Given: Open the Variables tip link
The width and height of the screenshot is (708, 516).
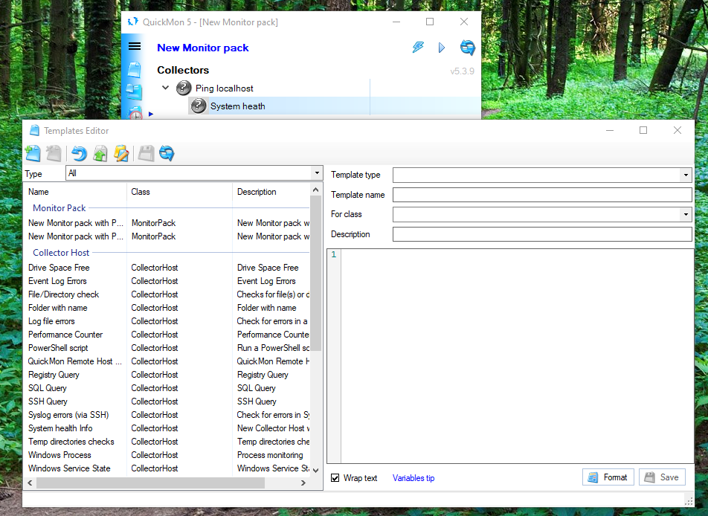Looking at the screenshot, I should (413, 478).
